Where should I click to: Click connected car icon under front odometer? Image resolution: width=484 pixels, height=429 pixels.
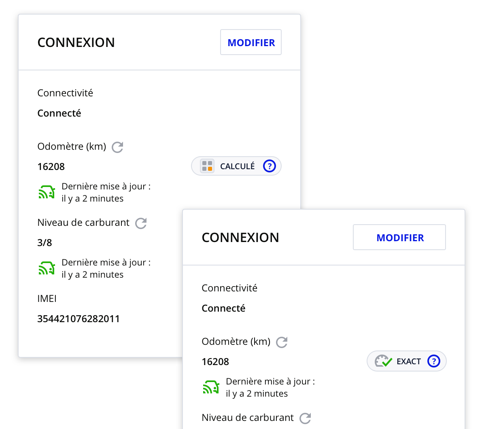tap(211, 387)
